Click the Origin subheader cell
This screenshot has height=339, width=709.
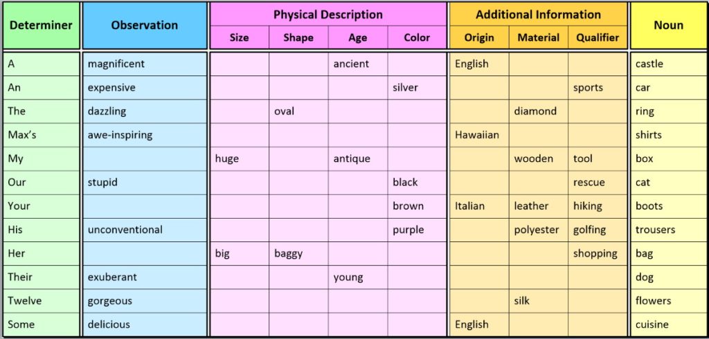coord(479,38)
